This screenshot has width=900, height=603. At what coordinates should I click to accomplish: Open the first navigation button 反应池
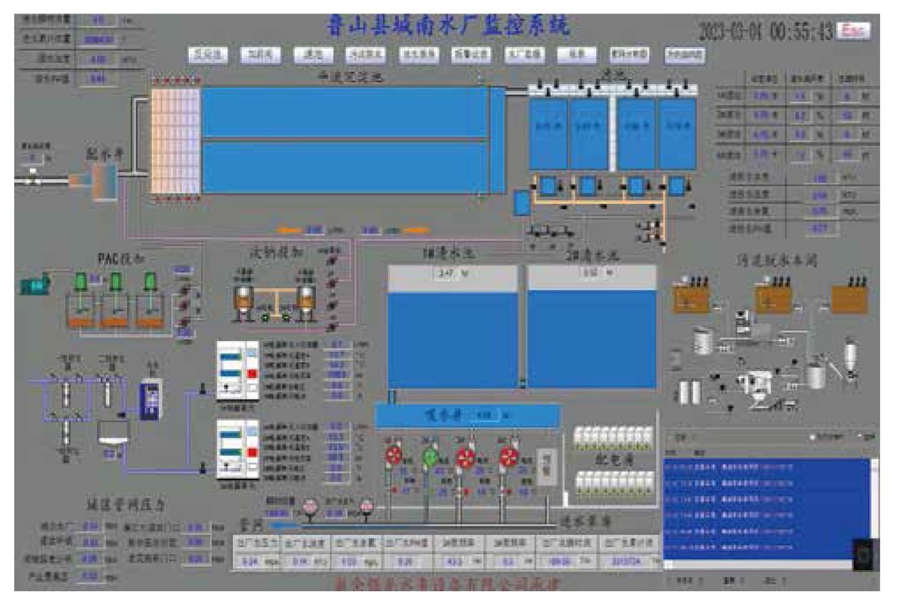pyautogui.click(x=208, y=55)
